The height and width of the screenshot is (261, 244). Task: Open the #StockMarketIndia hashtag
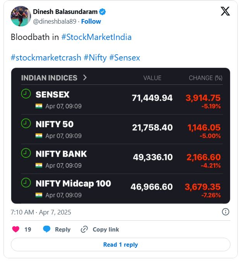(96, 37)
